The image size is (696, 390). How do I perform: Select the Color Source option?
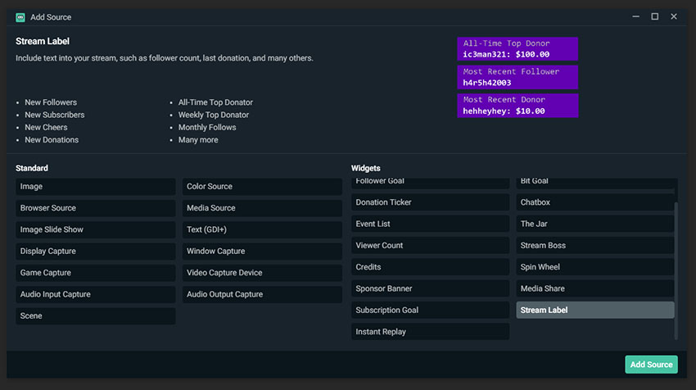[x=262, y=187]
